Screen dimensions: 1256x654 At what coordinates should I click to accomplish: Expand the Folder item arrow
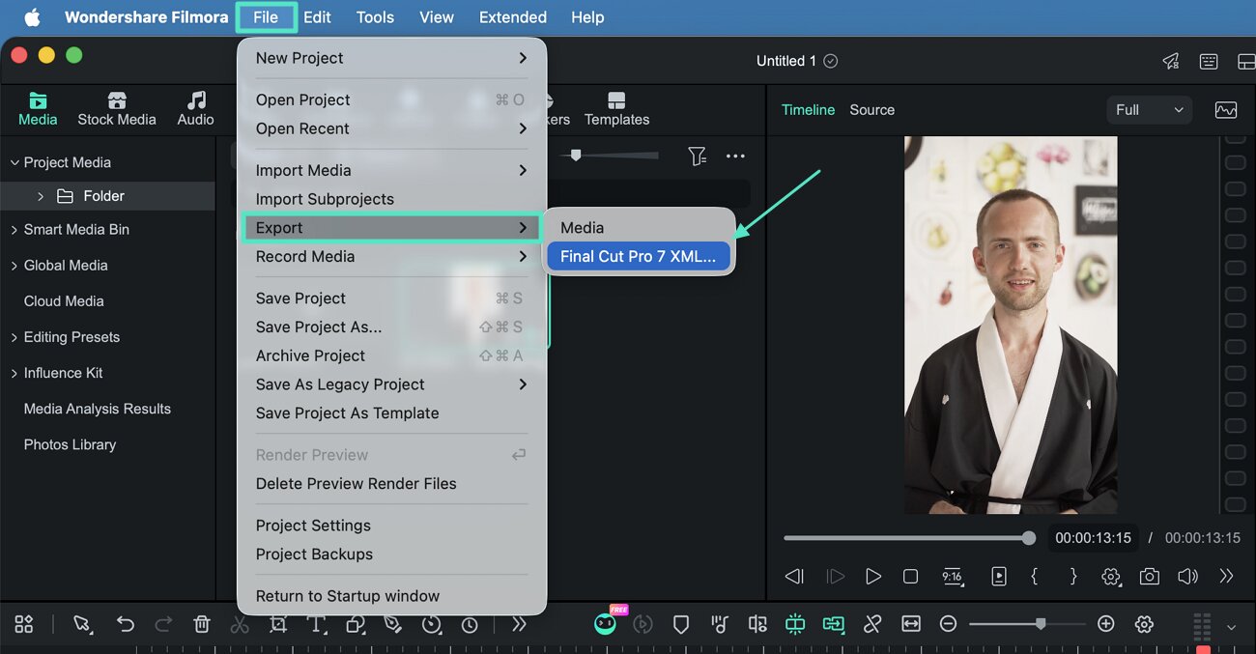(41, 196)
